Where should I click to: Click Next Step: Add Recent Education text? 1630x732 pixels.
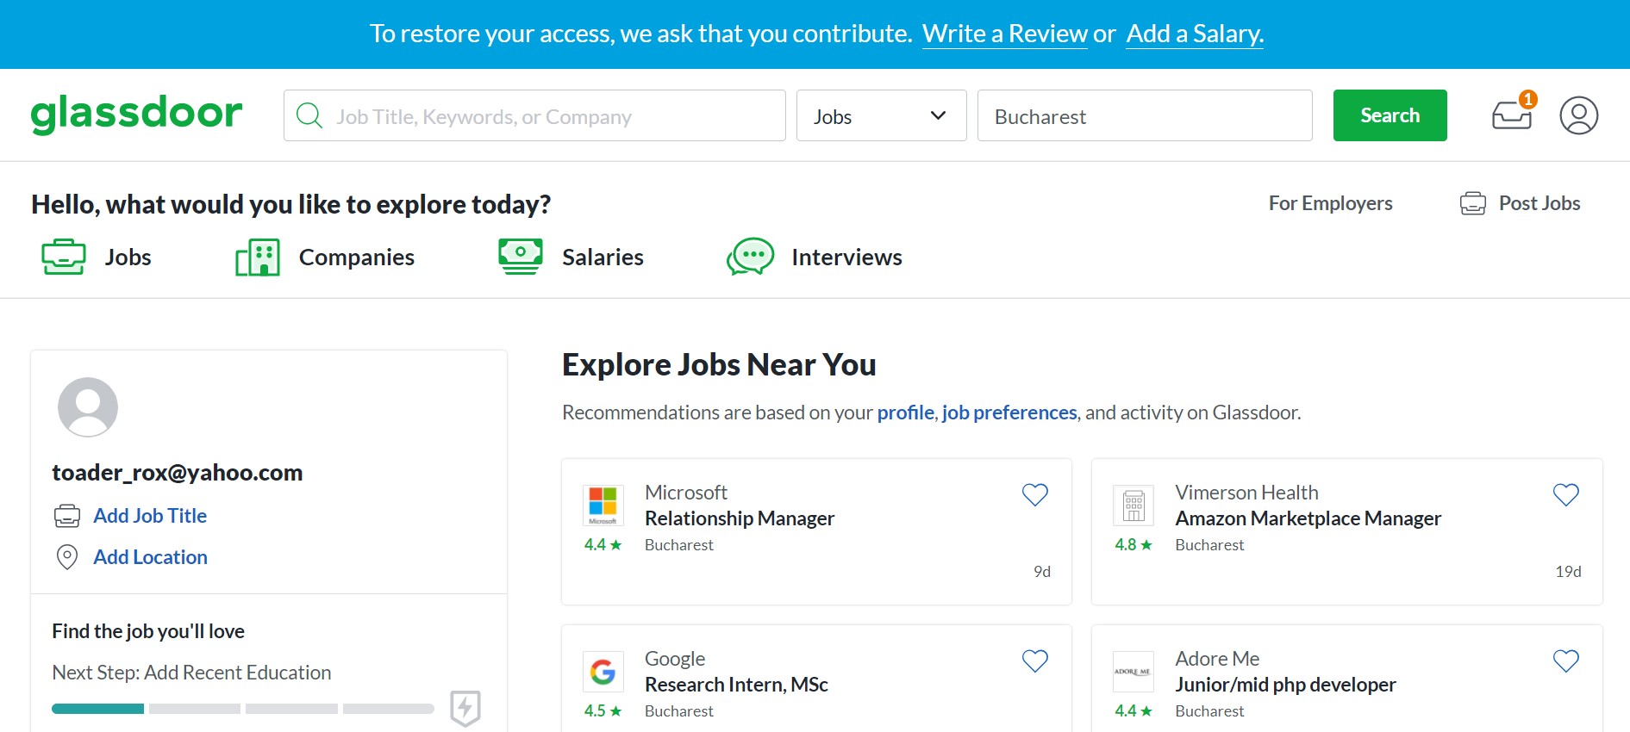pyautogui.click(x=191, y=673)
